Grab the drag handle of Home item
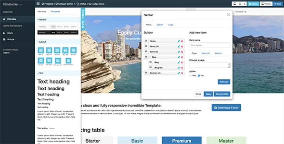This screenshot has width=284, height=144. pyautogui.click(x=146, y=41)
